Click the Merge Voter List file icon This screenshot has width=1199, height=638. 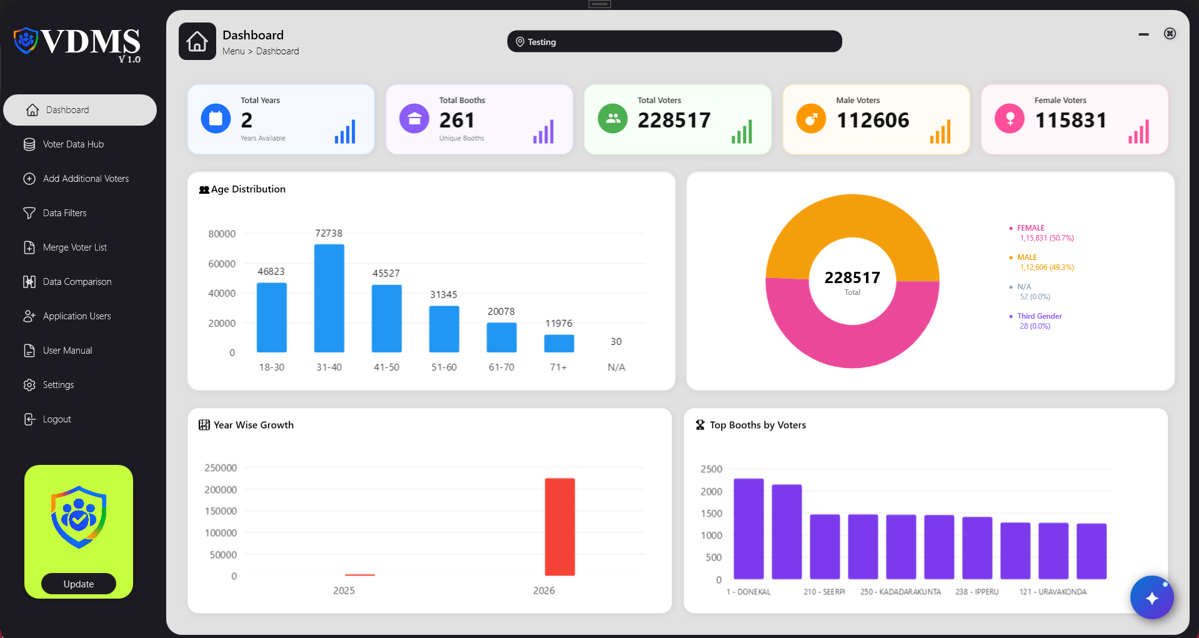(29, 247)
